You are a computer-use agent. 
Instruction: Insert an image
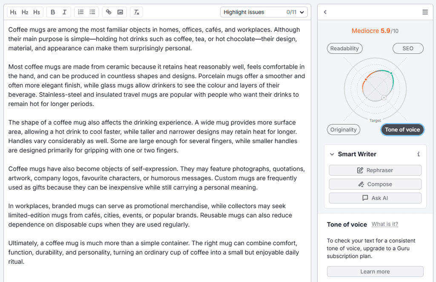coord(120,12)
